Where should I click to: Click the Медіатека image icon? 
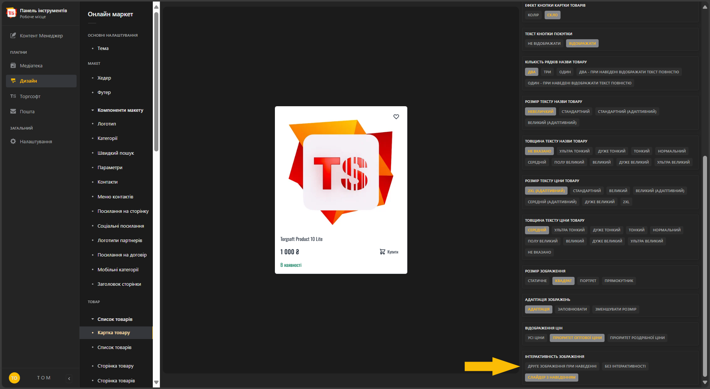click(x=13, y=66)
